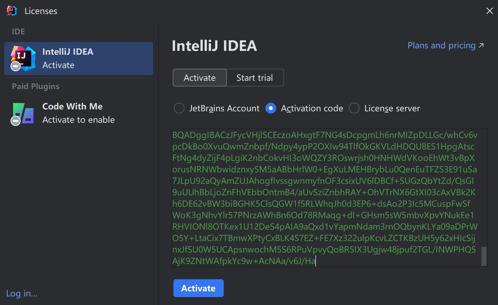Select the JetBrains Account radio button

click(179, 108)
